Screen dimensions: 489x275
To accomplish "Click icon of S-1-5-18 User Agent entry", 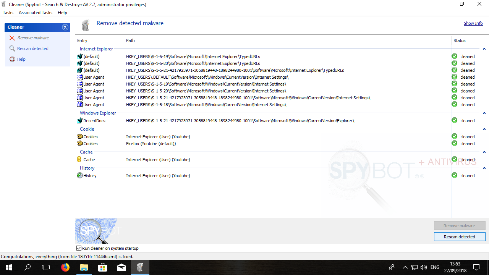I will pyautogui.click(x=80, y=105).
